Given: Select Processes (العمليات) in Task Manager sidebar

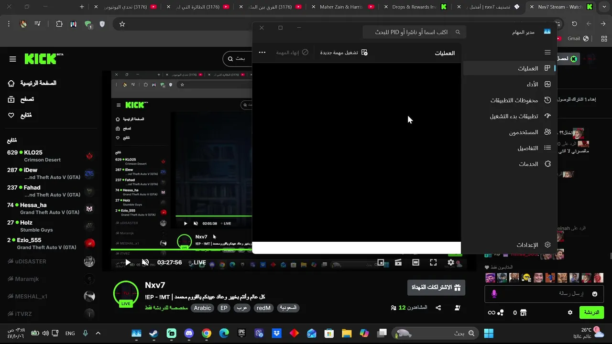Looking at the screenshot, I should [510, 68].
